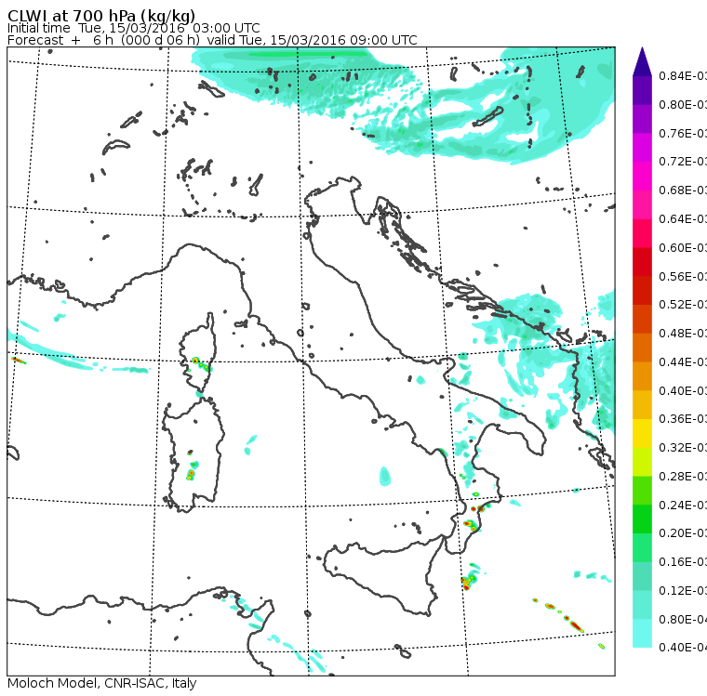707x696 pixels.
Task: Select the turquoise band between 0.80E-04 and 0.12E-03
Action: click(642, 605)
